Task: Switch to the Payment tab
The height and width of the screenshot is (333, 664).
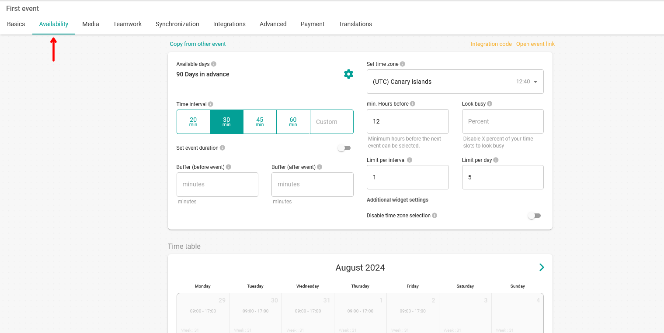Action: [313, 24]
